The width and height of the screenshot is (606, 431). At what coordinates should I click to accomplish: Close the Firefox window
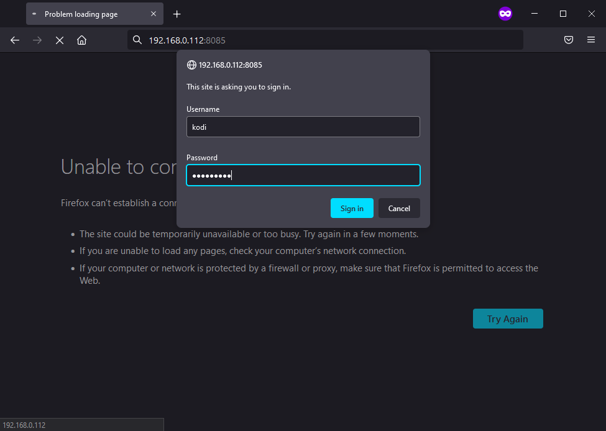tap(591, 14)
